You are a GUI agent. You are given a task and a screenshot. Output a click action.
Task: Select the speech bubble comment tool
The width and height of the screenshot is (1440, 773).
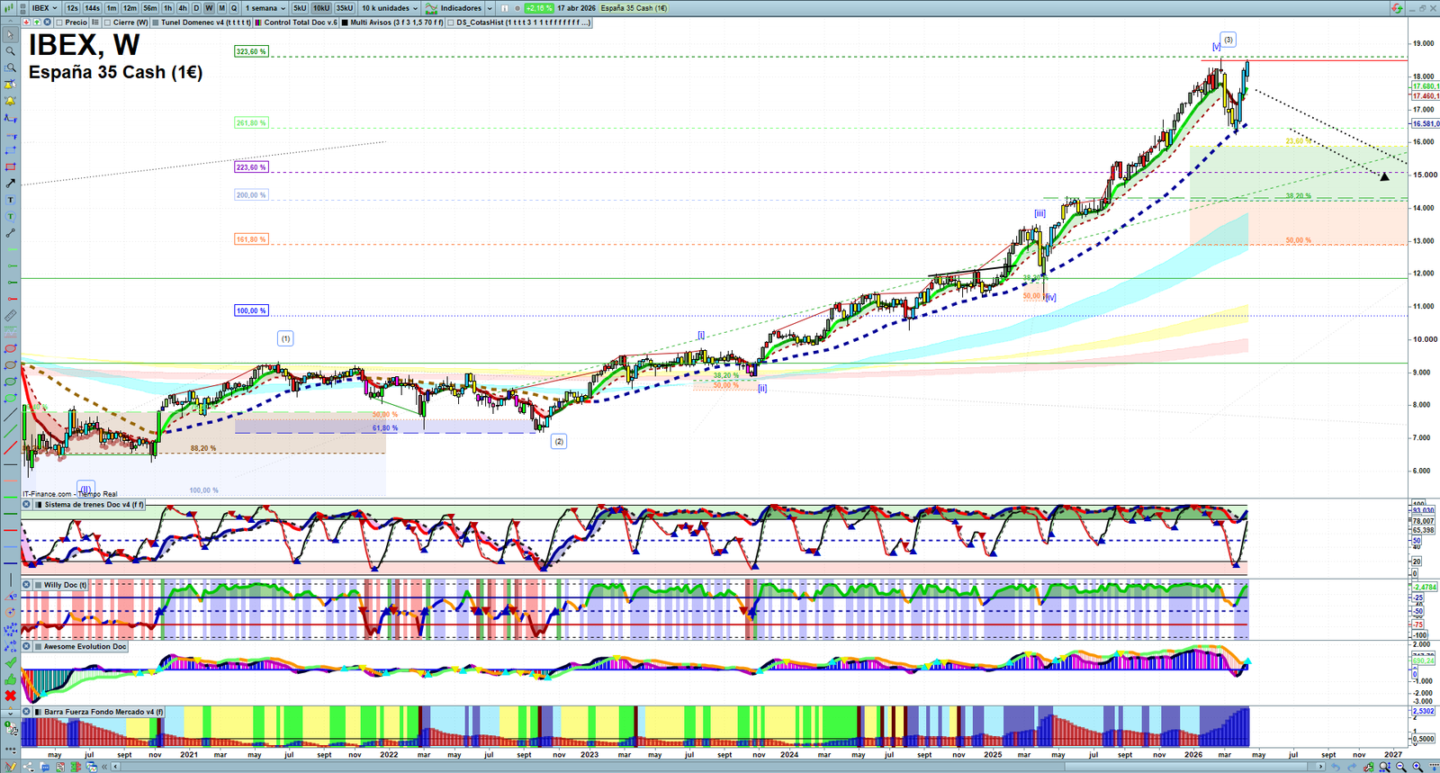[10, 217]
